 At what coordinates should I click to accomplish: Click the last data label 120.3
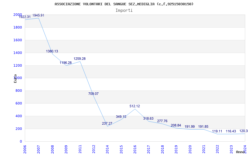[x=244, y=131]
